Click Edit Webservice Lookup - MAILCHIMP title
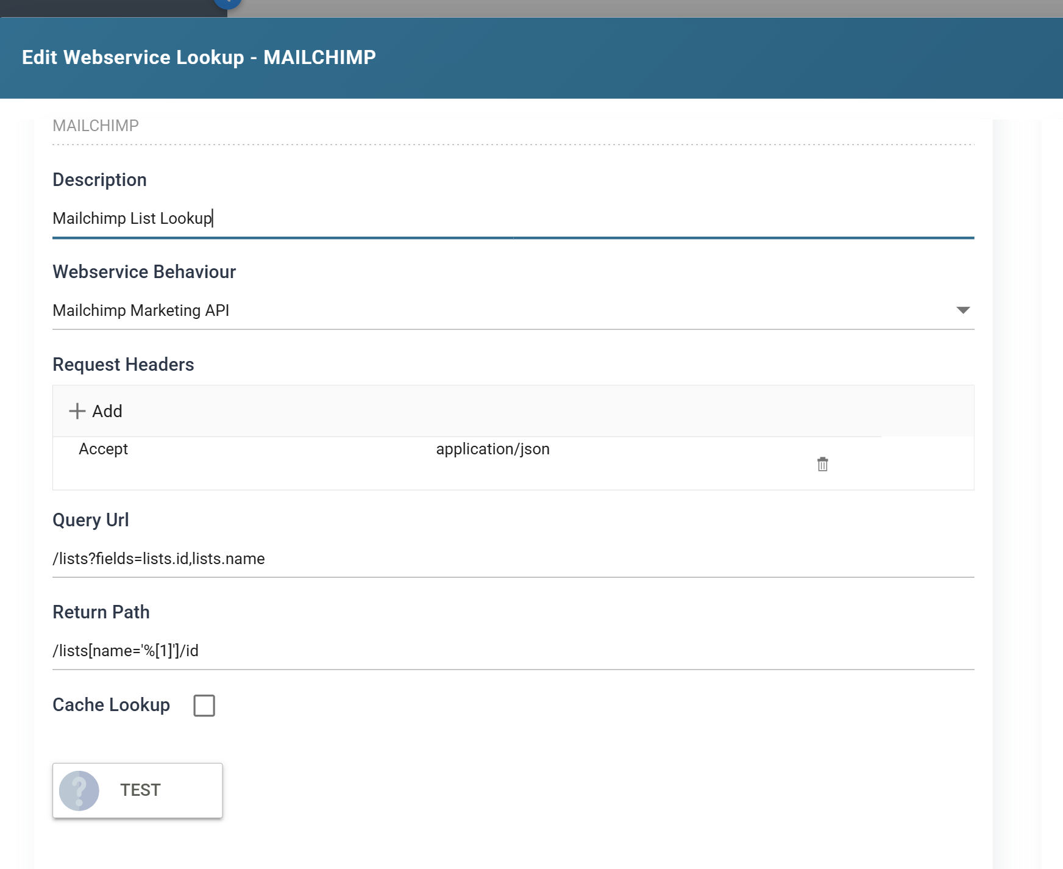This screenshot has width=1063, height=869. click(199, 57)
